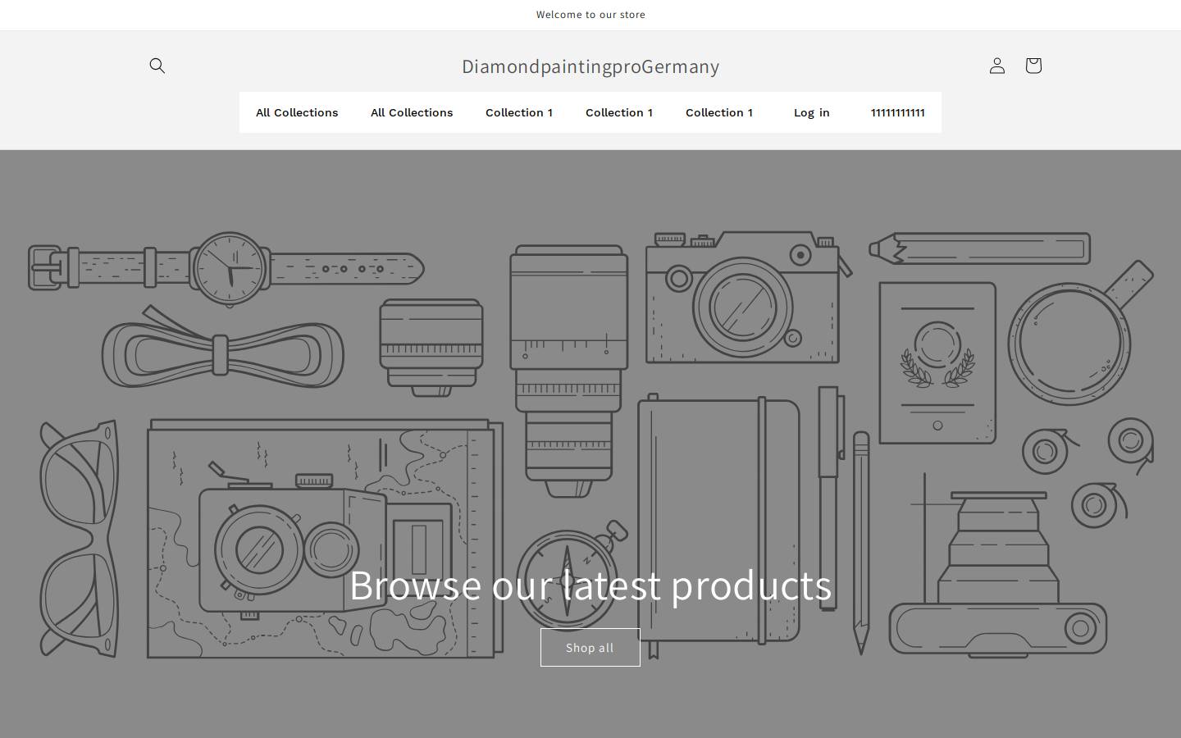The image size is (1181, 738).
Task: Open the account login person icon
Action: click(x=997, y=66)
